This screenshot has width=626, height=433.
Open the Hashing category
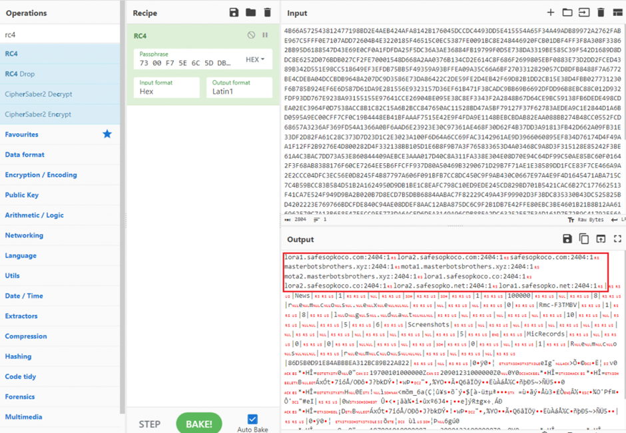click(x=60, y=356)
